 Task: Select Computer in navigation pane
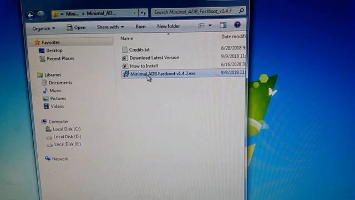(x=59, y=122)
